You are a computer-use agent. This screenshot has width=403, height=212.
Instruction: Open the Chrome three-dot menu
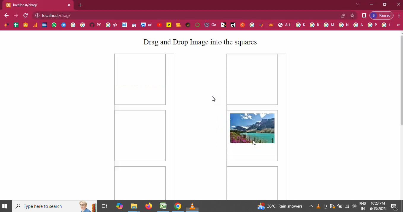(399, 15)
